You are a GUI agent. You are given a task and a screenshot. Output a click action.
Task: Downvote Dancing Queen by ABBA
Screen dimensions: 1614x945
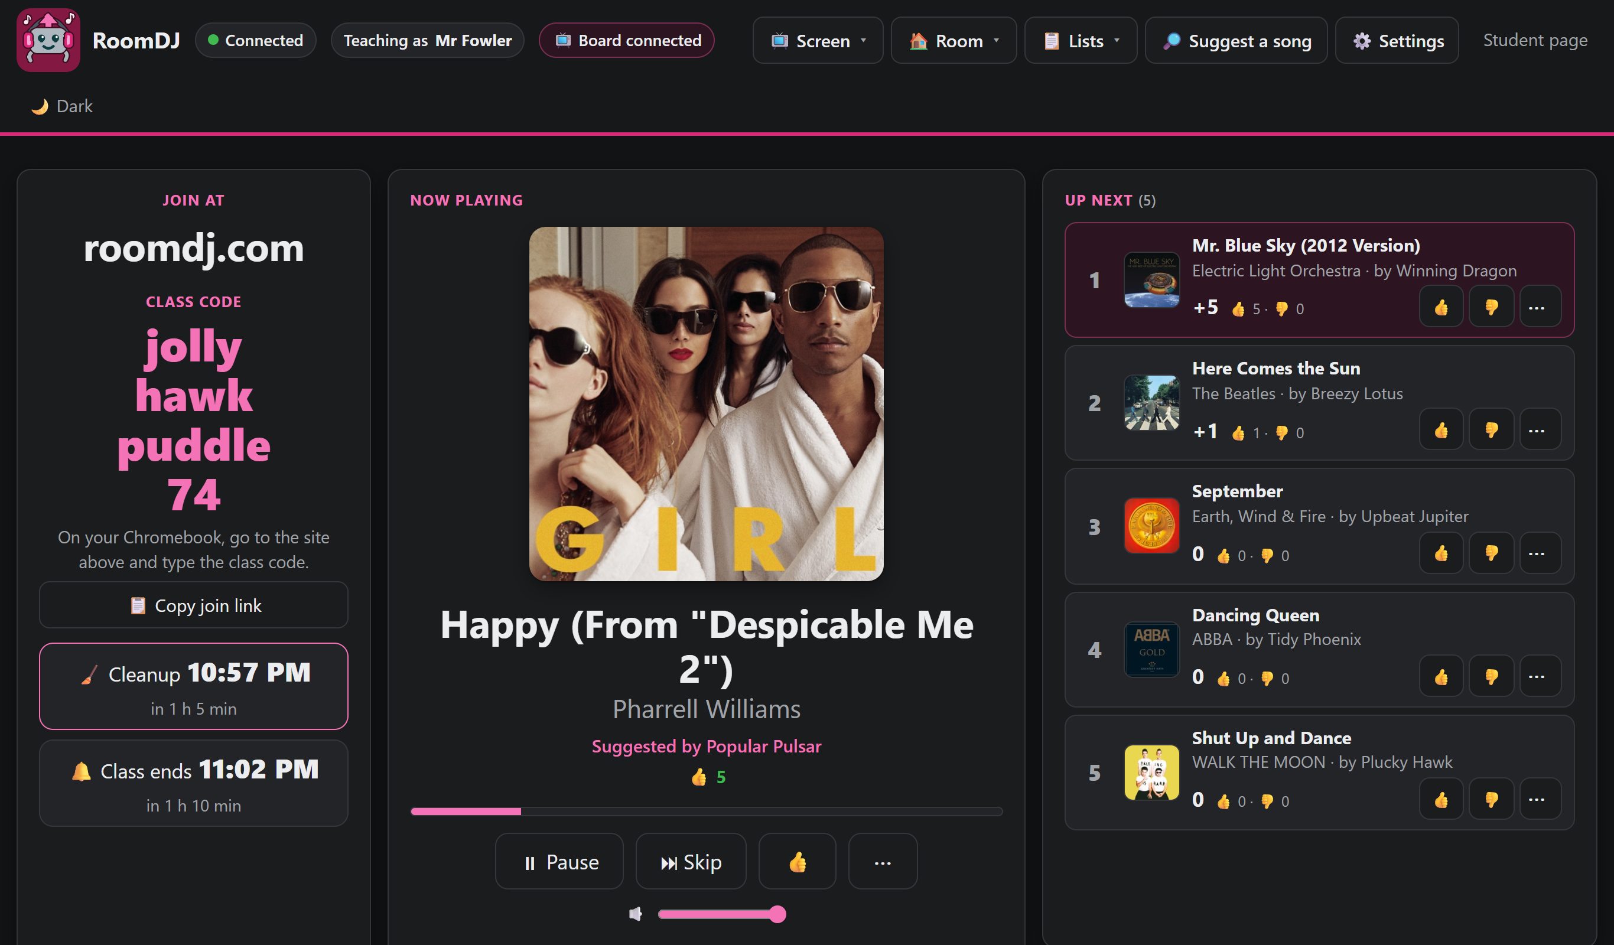[1491, 676]
